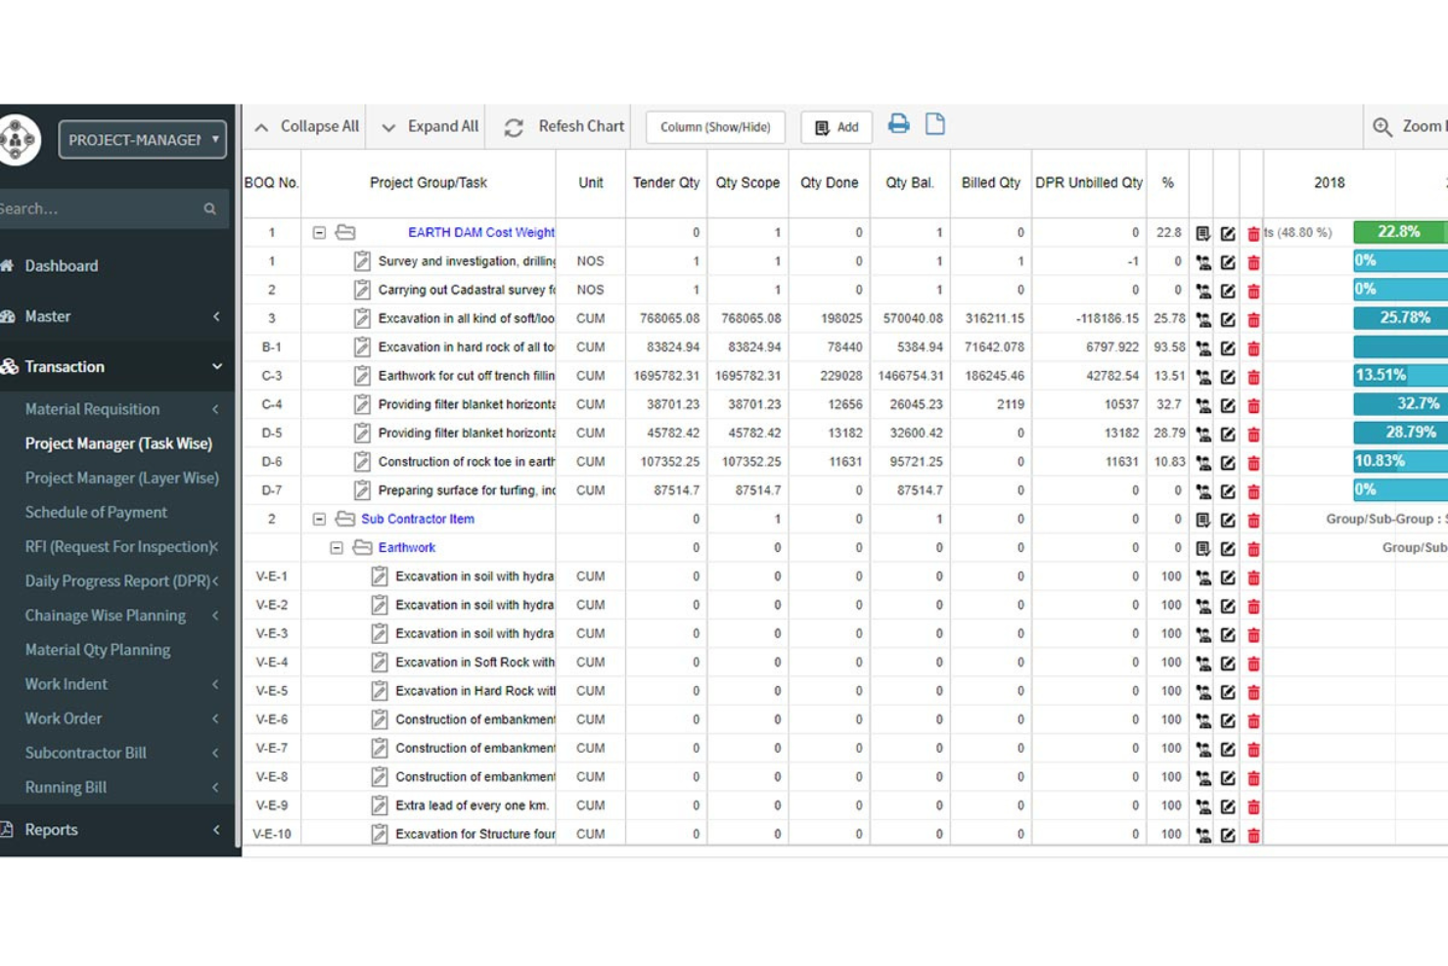The height and width of the screenshot is (966, 1448).
Task: Open resource icon for D-5 filter blanket row
Action: coord(1202,434)
